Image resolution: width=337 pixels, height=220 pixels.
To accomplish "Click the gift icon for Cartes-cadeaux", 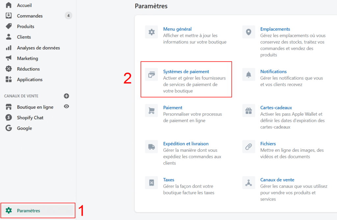I will click(248, 111).
